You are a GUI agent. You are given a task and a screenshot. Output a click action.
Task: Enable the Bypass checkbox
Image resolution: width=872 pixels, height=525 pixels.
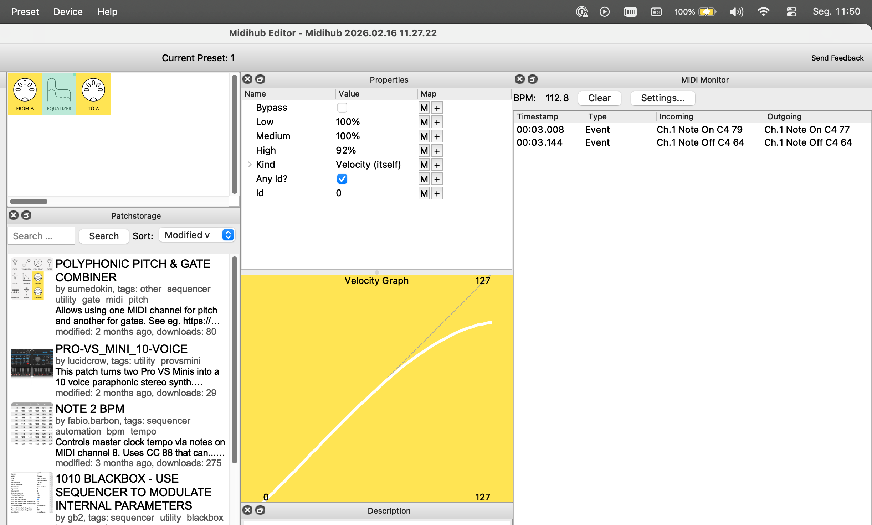(342, 108)
